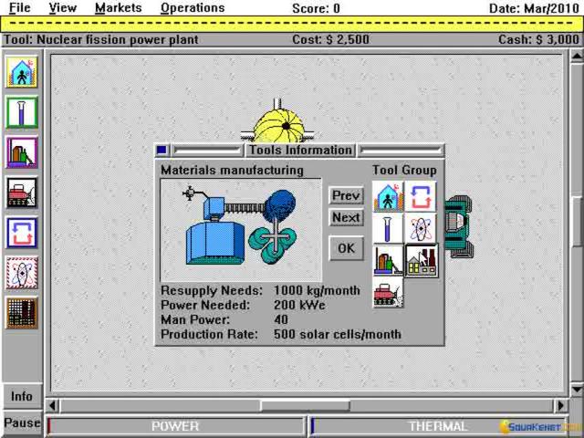The height and width of the screenshot is (438, 584).
Task: Click the Tool: Nuclear fission power plant label
Action: 101,39
